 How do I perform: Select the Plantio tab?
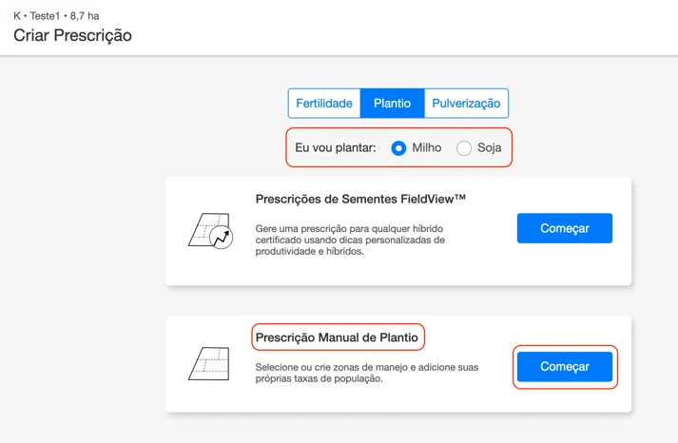tap(392, 104)
